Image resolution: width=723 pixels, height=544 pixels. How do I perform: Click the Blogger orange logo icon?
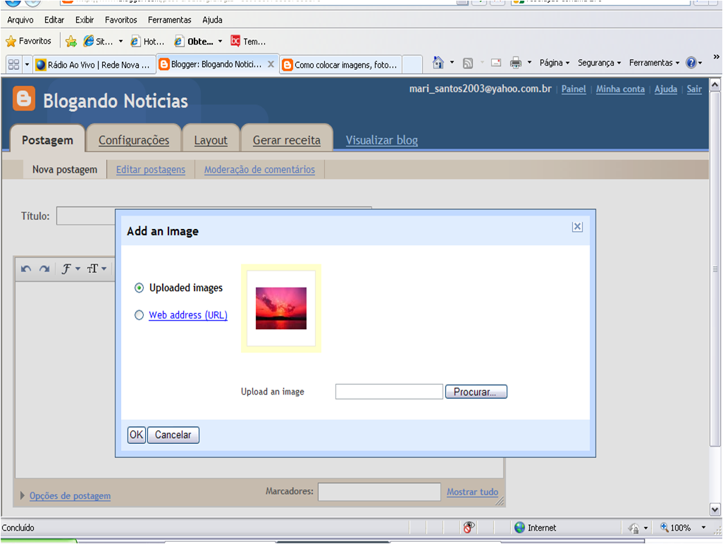23,98
